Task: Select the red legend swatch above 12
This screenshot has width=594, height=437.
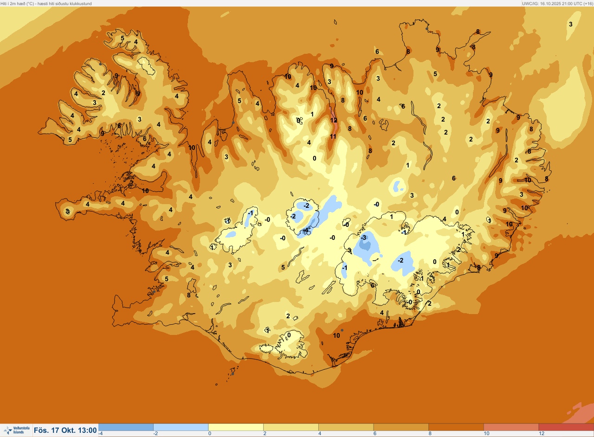Action: coord(566,427)
